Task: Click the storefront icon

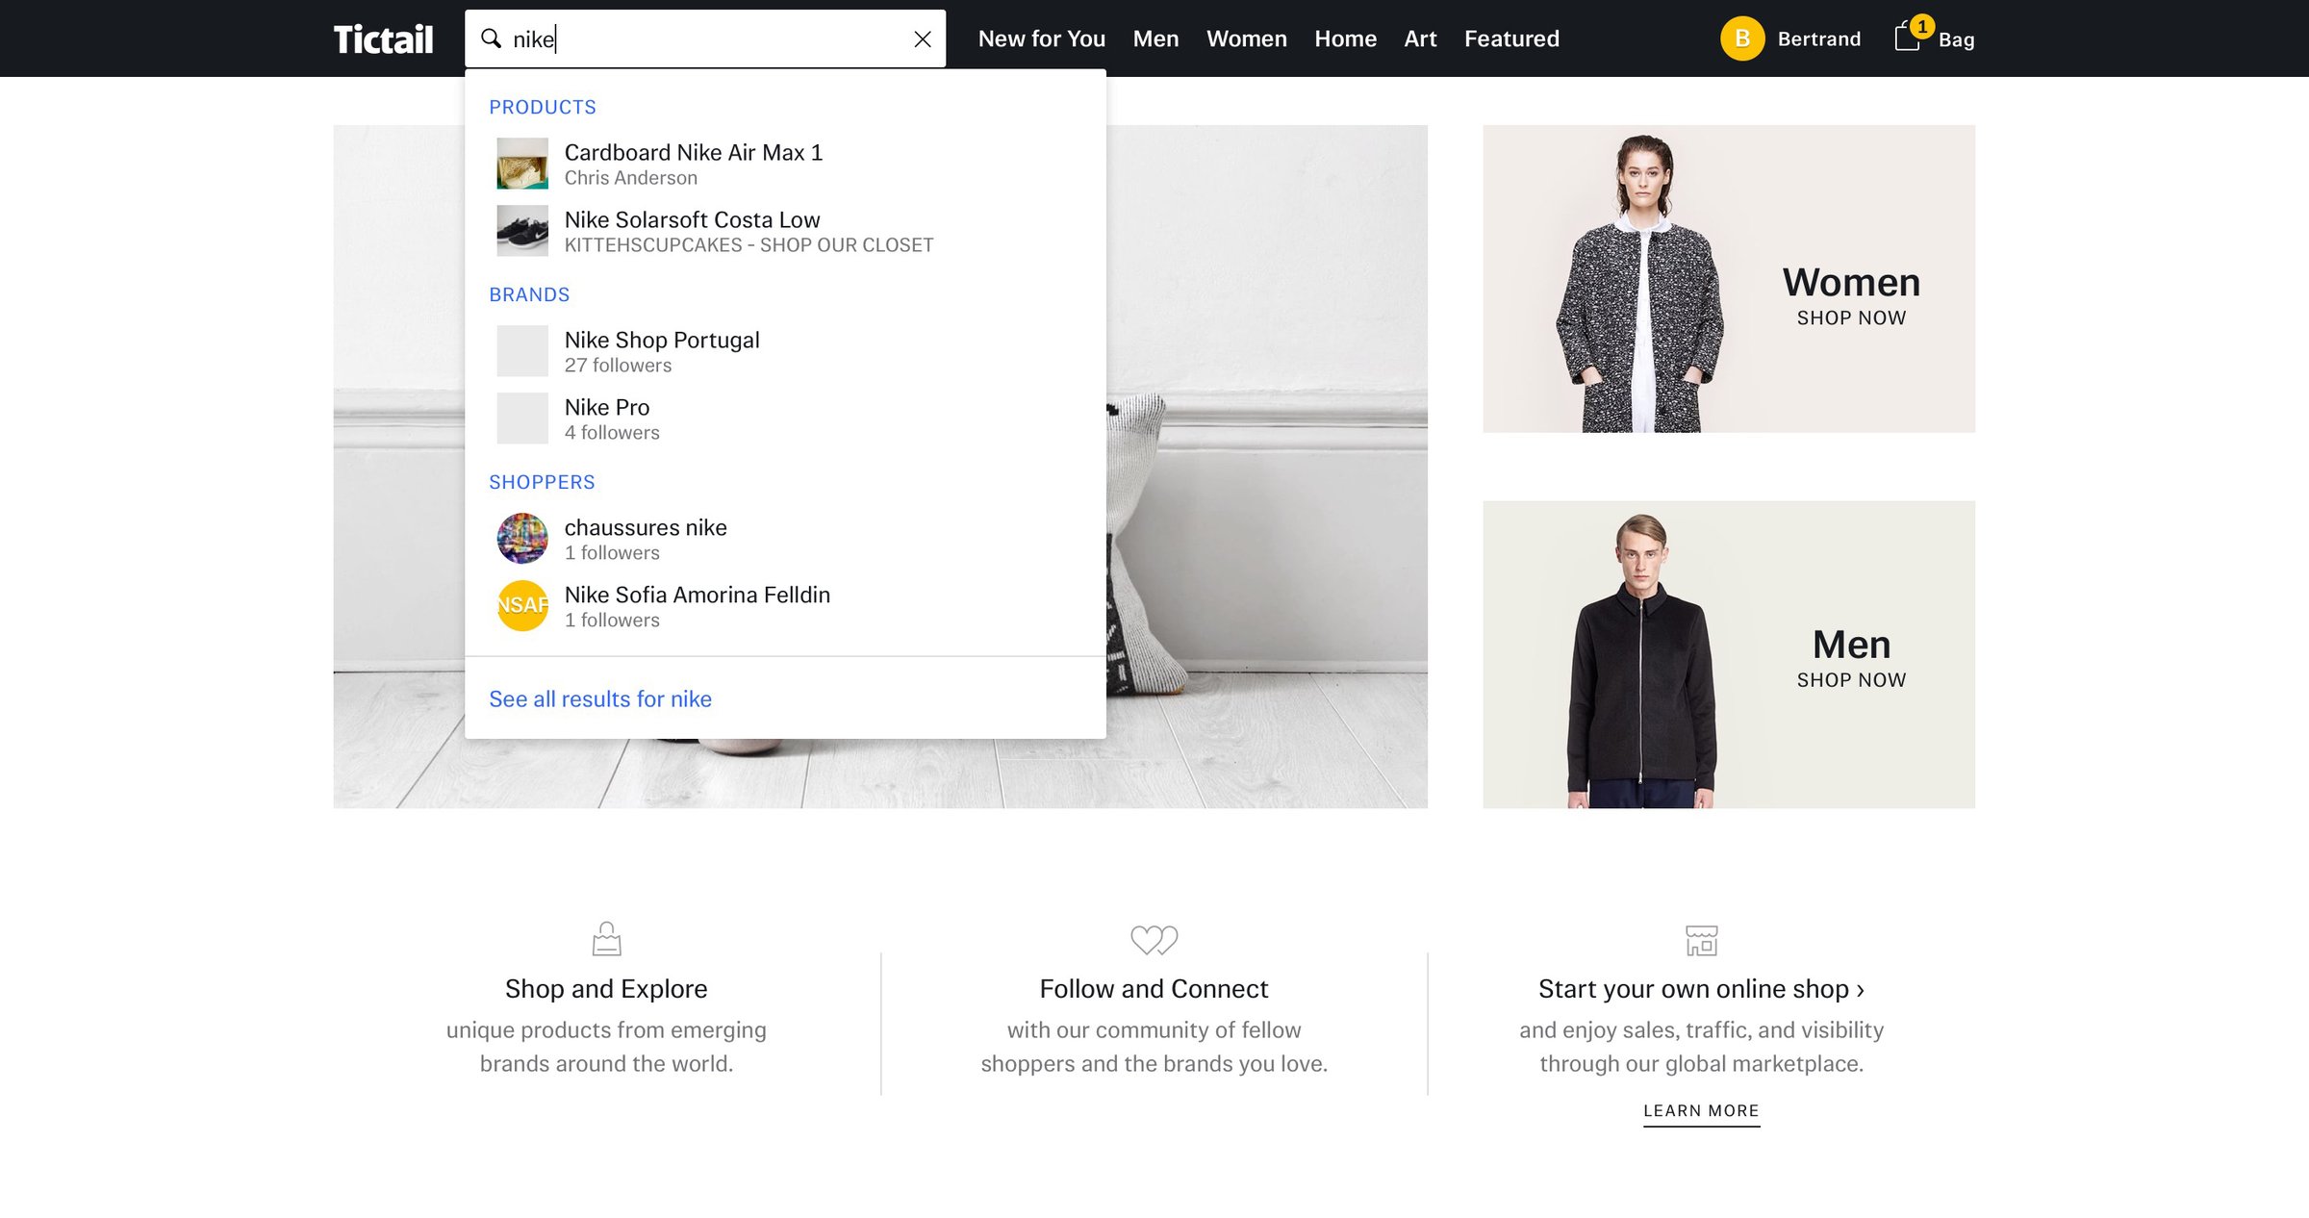Action: click(x=1701, y=940)
